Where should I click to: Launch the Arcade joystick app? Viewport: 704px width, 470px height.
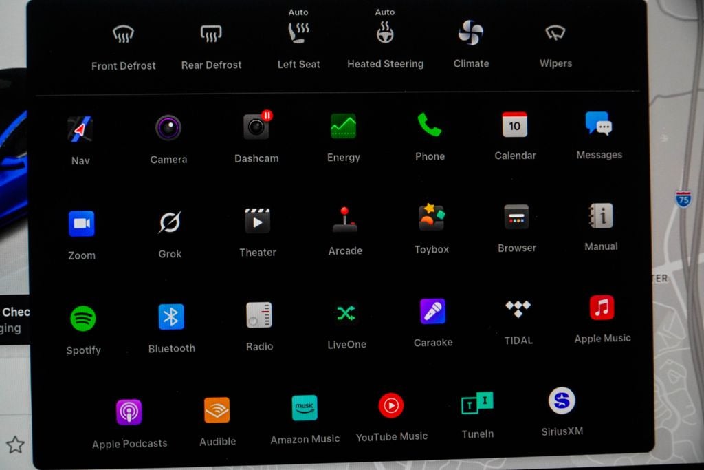coord(345,220)
